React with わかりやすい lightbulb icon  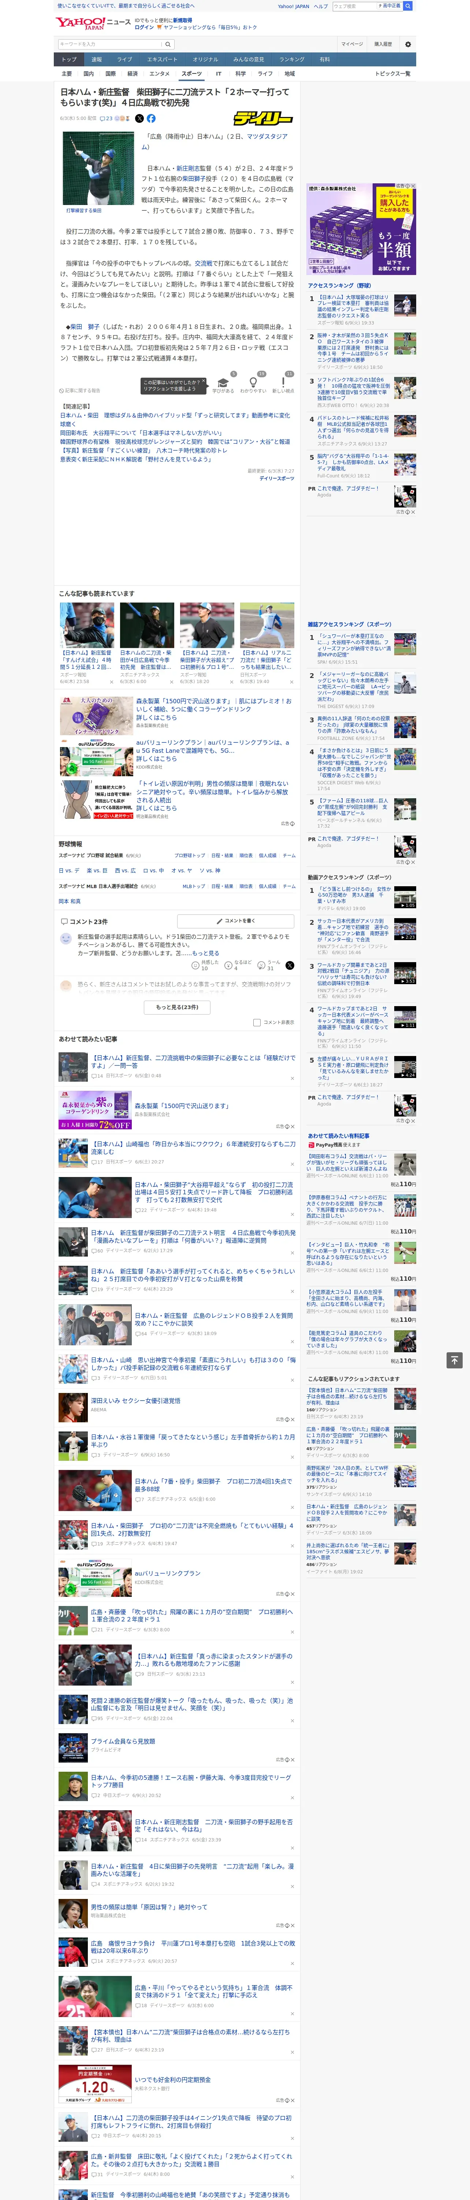(253, 382)
